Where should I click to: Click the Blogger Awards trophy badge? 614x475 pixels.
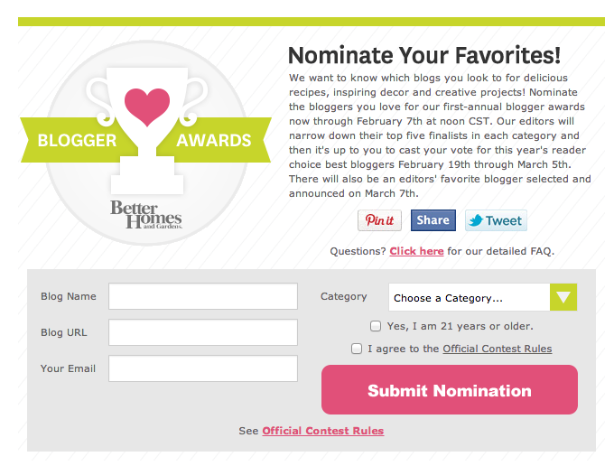(145, 143)
